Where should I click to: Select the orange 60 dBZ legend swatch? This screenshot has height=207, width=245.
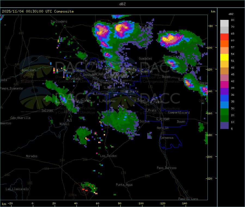[x=224, y=44]
